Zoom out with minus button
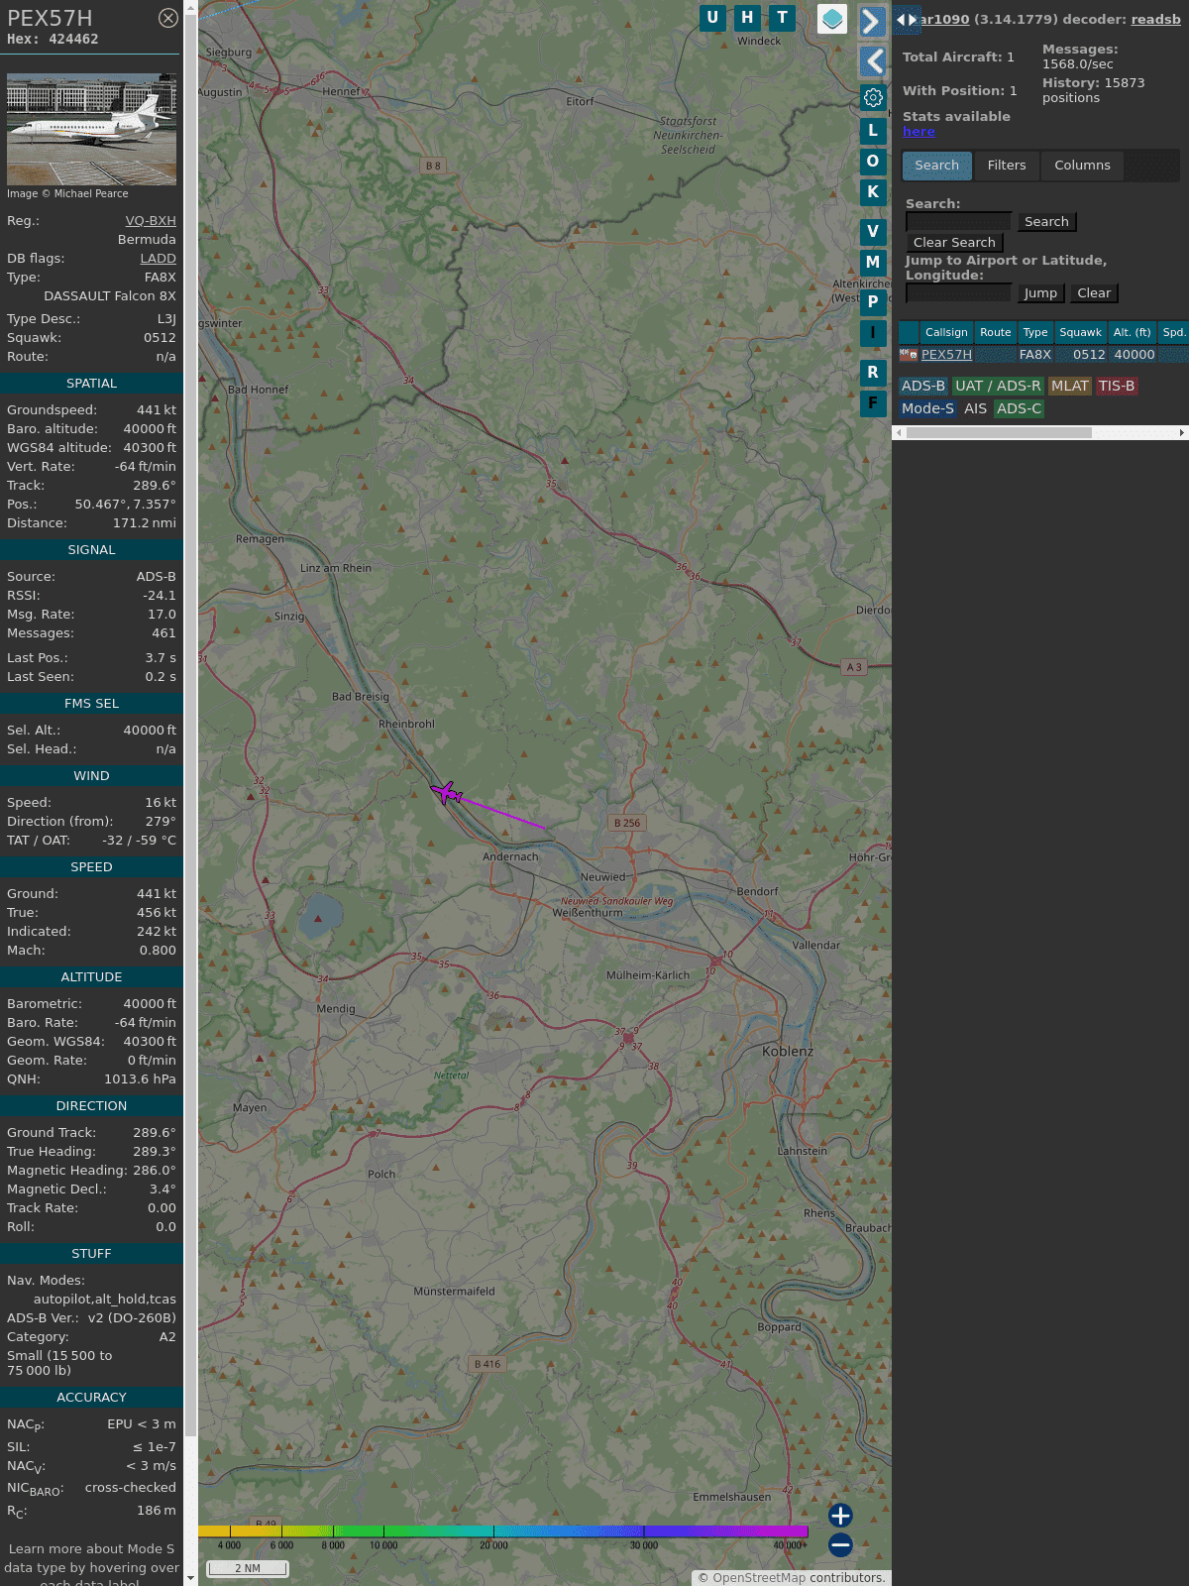The width and height of the screenshot is (1189, 1586). 840,1544
